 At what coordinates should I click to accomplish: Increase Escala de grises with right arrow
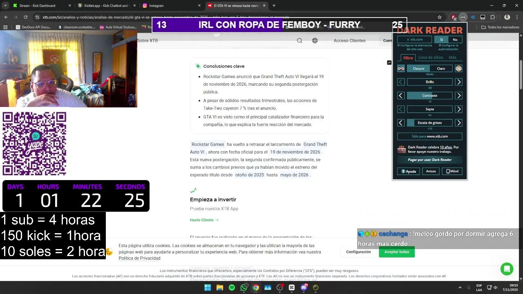tap(459, 123)
